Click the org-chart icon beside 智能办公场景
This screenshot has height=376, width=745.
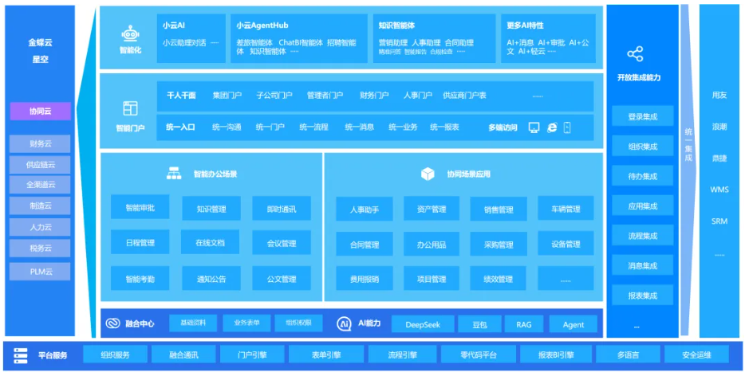click(x=174, y=174)
